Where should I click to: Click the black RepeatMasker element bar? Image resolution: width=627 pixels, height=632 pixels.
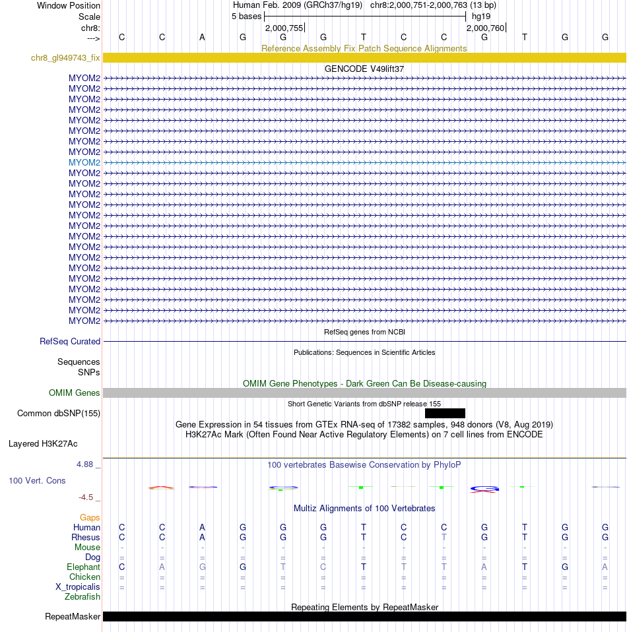click(x=364, y=617)
